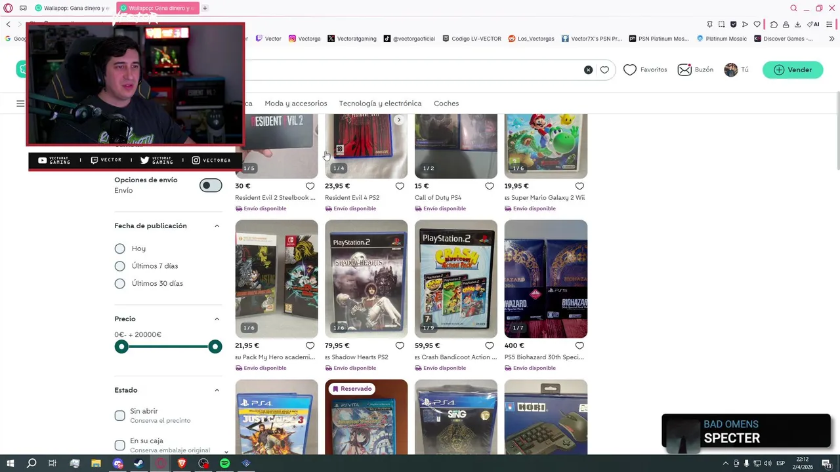Image resolution: width=840 pixels, height=472 pixels.
Task: Switch to second Wallapop browser tab
Action: coord(157,8)
